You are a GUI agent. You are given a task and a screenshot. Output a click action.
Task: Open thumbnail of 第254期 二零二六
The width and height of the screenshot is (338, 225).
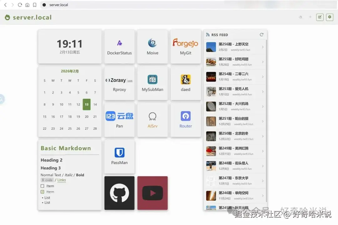click(x=211, y=77)
